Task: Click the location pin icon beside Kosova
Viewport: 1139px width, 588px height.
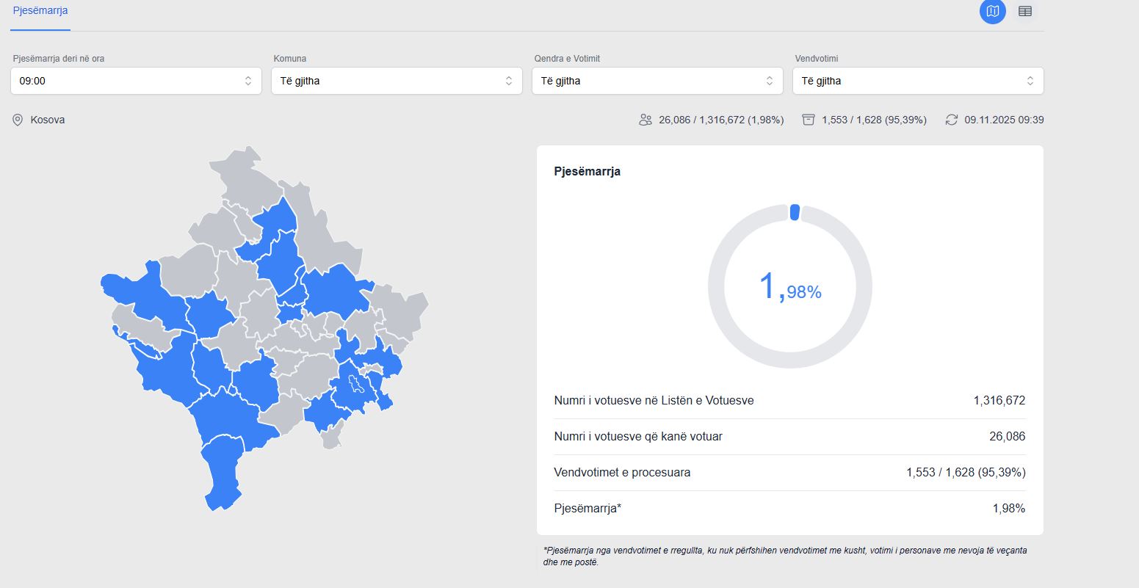Action: point(18,120)
